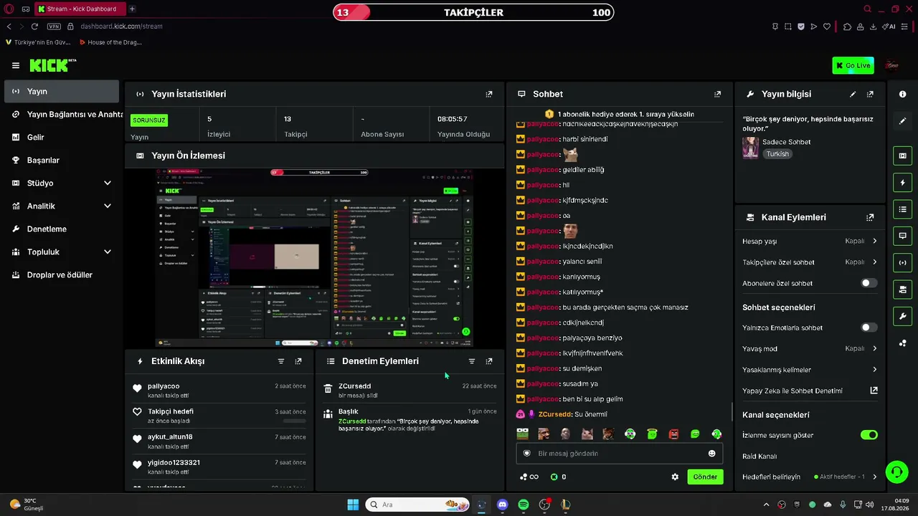
Task: Click the message input field
Action: pos(619,454)
